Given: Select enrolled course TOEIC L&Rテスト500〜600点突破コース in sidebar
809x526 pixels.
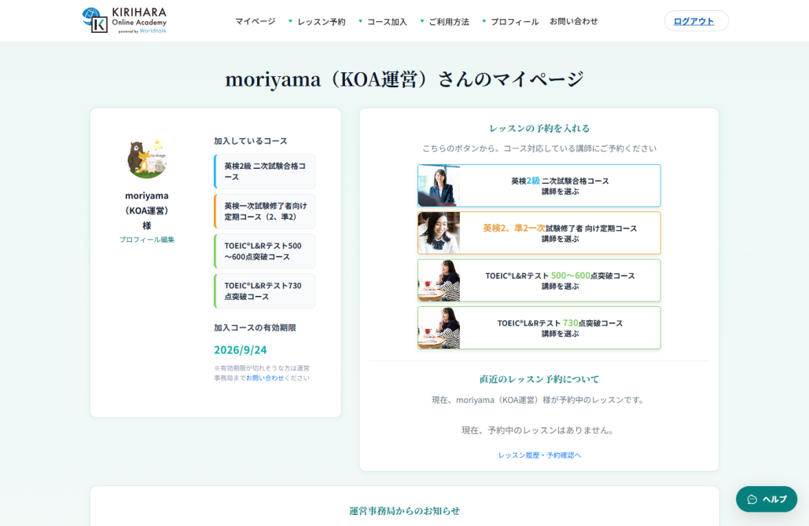Looking at the screenshot, I should (x=265, y=251).
